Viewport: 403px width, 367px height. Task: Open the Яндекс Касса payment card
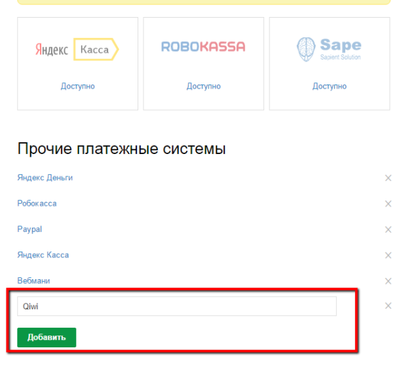[77, 64]
